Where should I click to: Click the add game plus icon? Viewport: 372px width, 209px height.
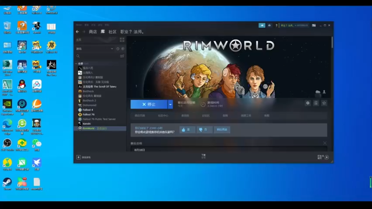(79, 157)
